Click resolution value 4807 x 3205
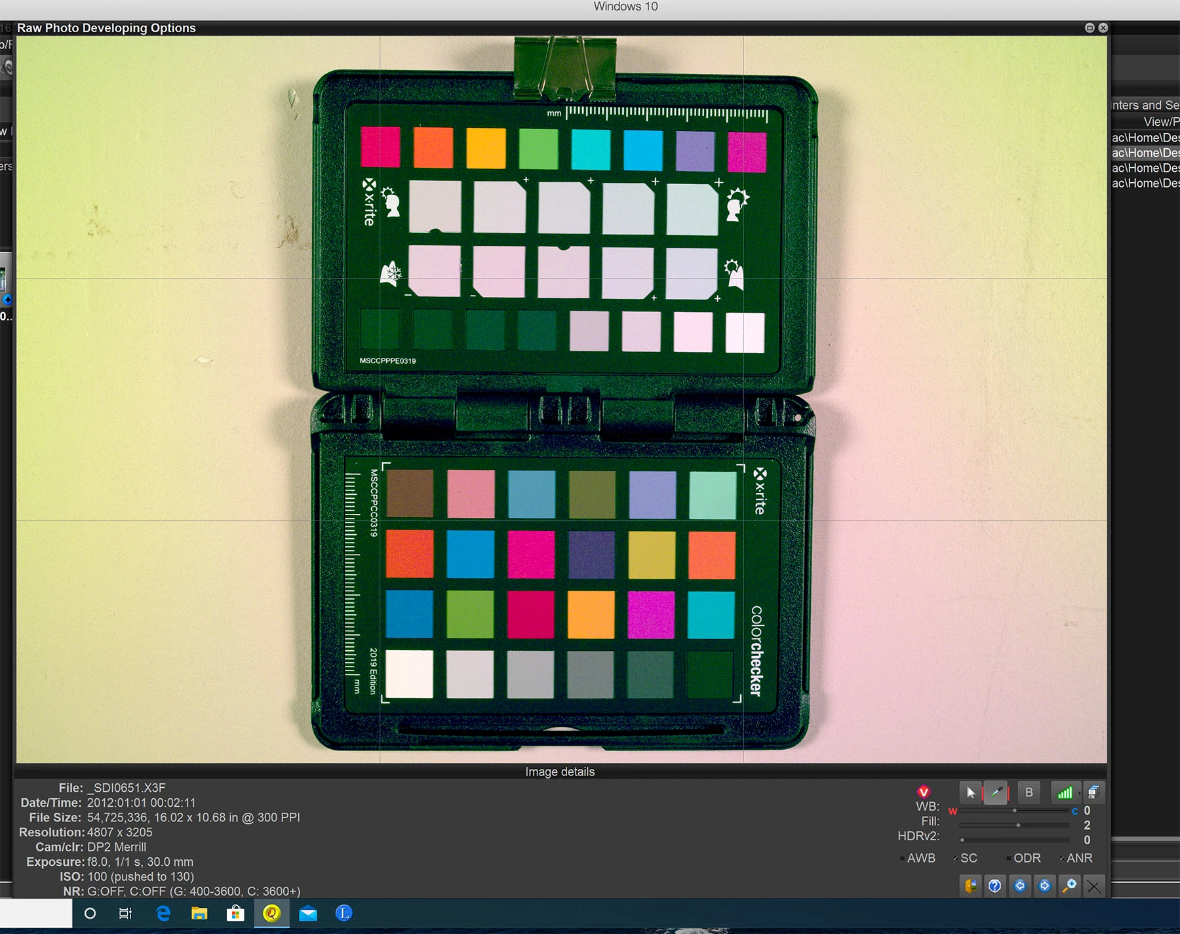The width and height of the screenshot is (1180, 934). [120, 832]
